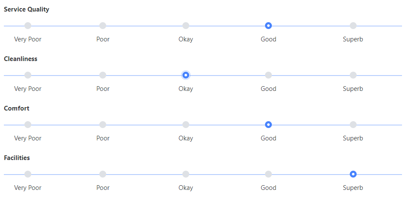This screenshot has height=201, width=408.
Task: Rate Cleanliness as Very Poor
Action: tap(28, 75)
